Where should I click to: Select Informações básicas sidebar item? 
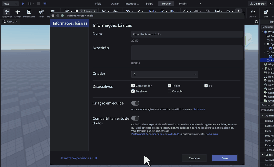click(69, 23)
